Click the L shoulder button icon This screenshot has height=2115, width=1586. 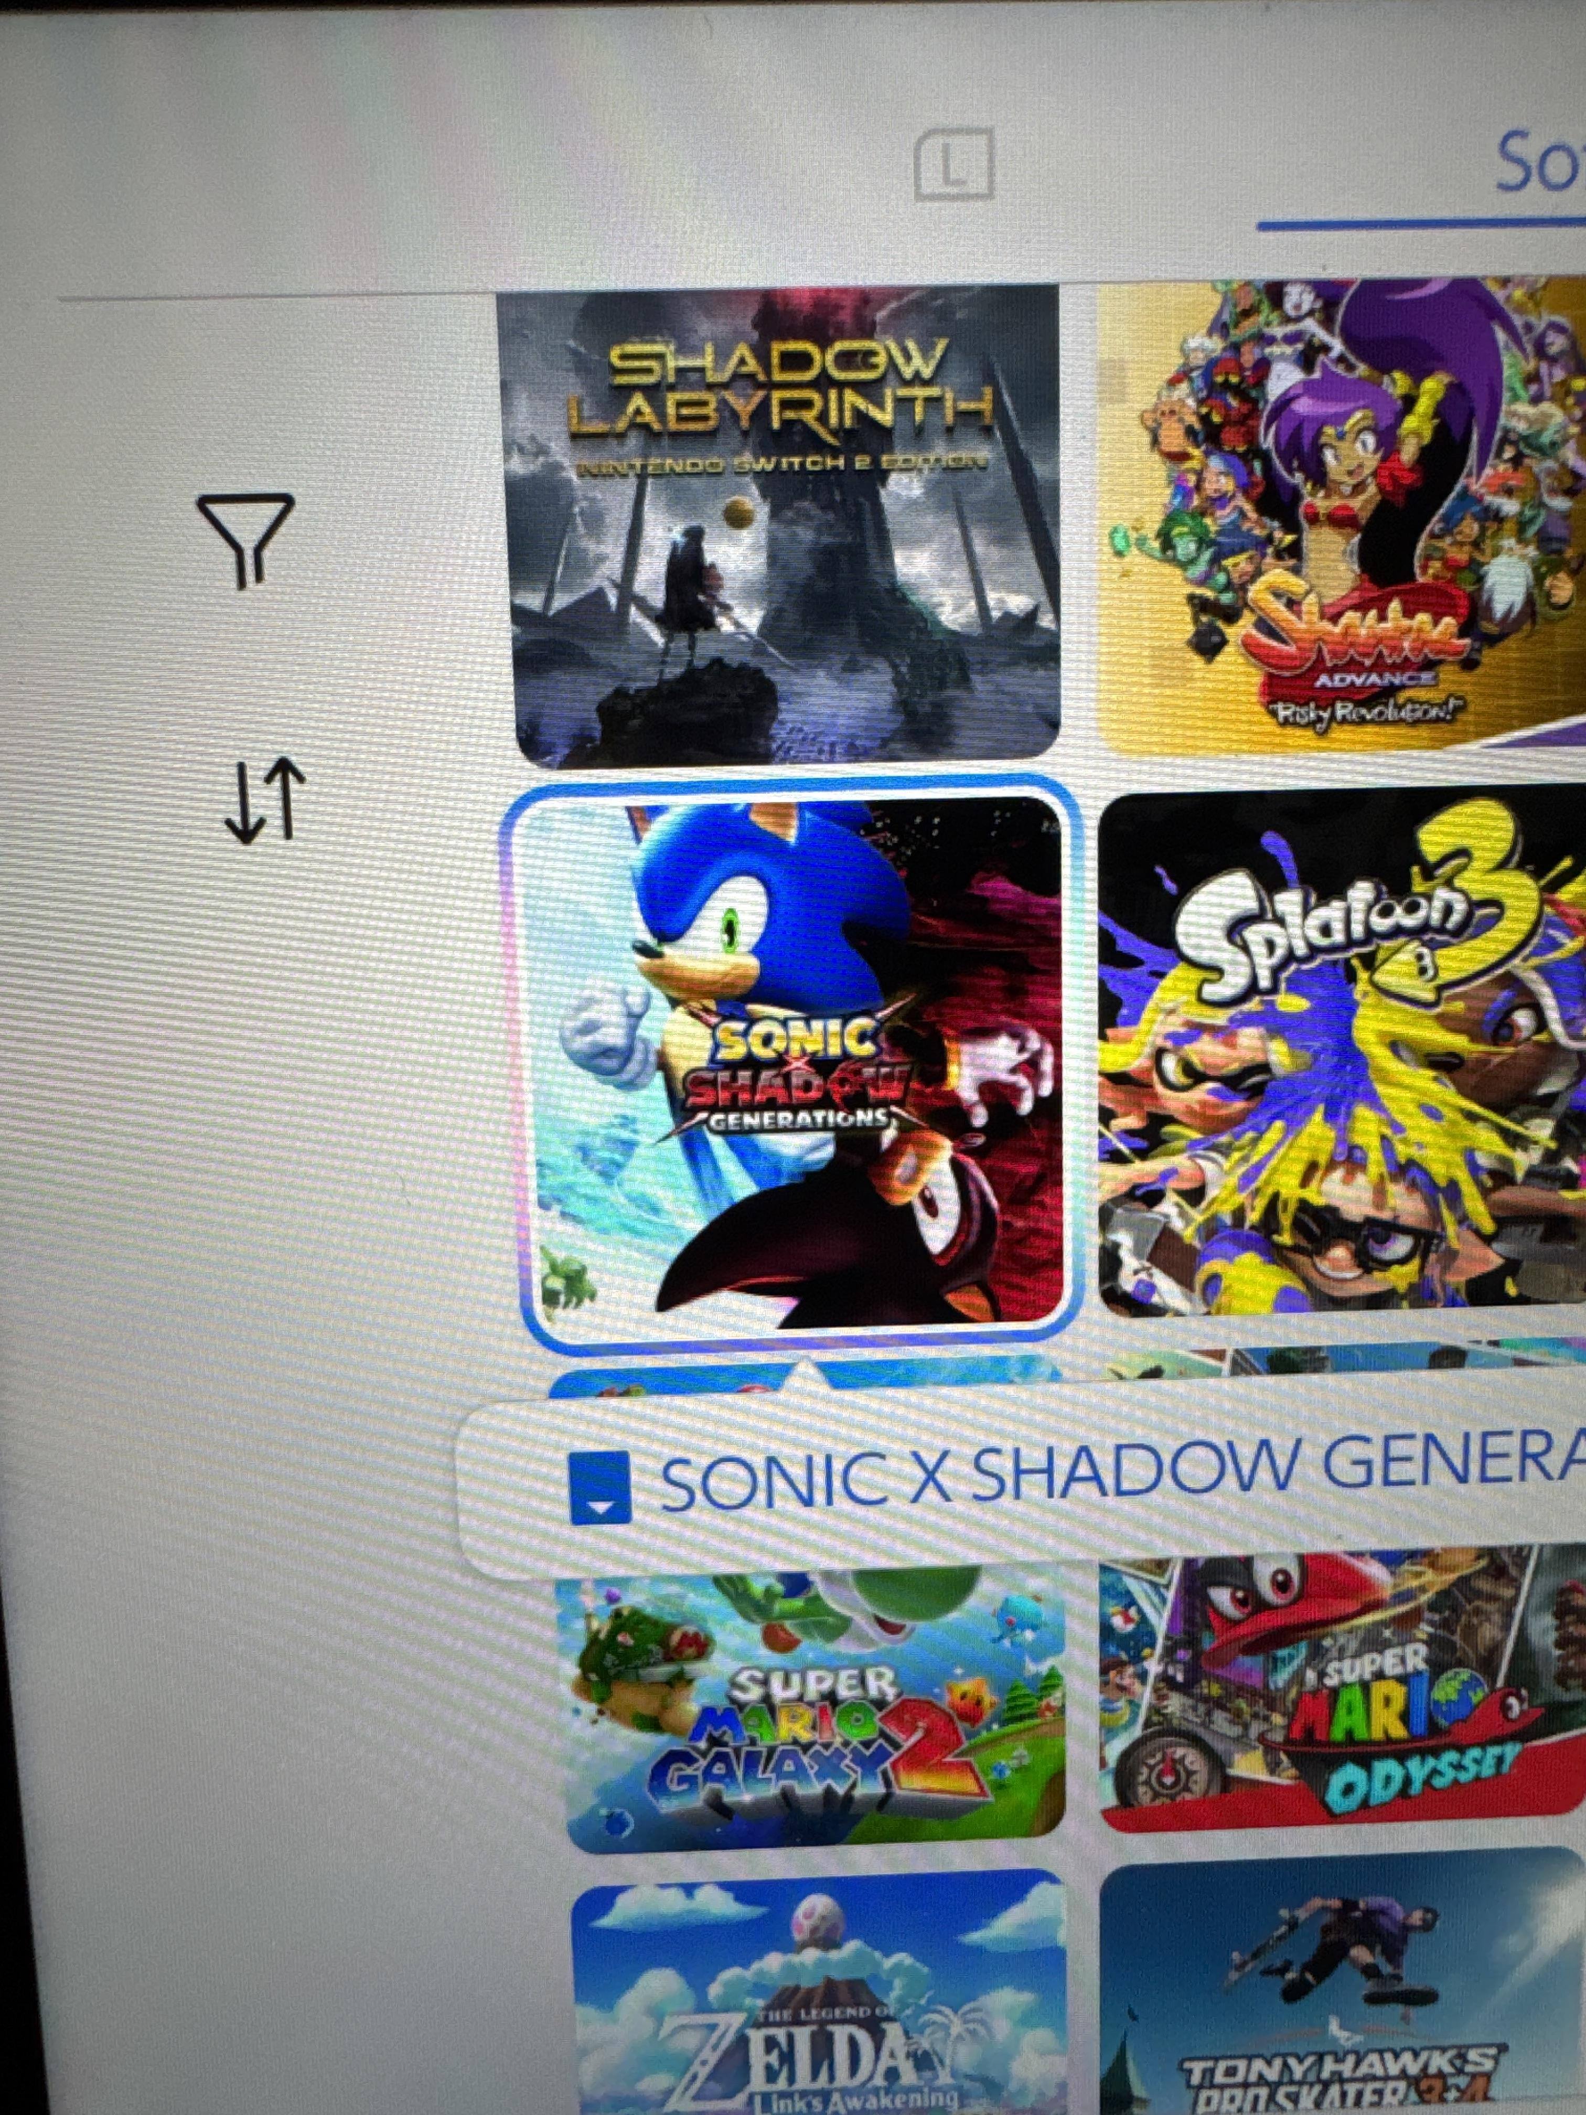954,165
